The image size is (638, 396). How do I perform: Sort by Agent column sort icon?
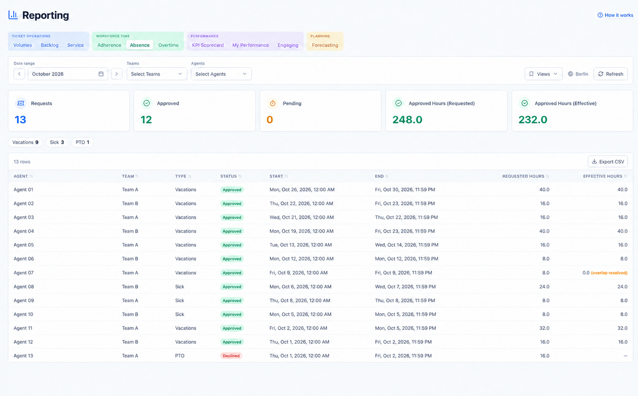click(x=31, y=177)
